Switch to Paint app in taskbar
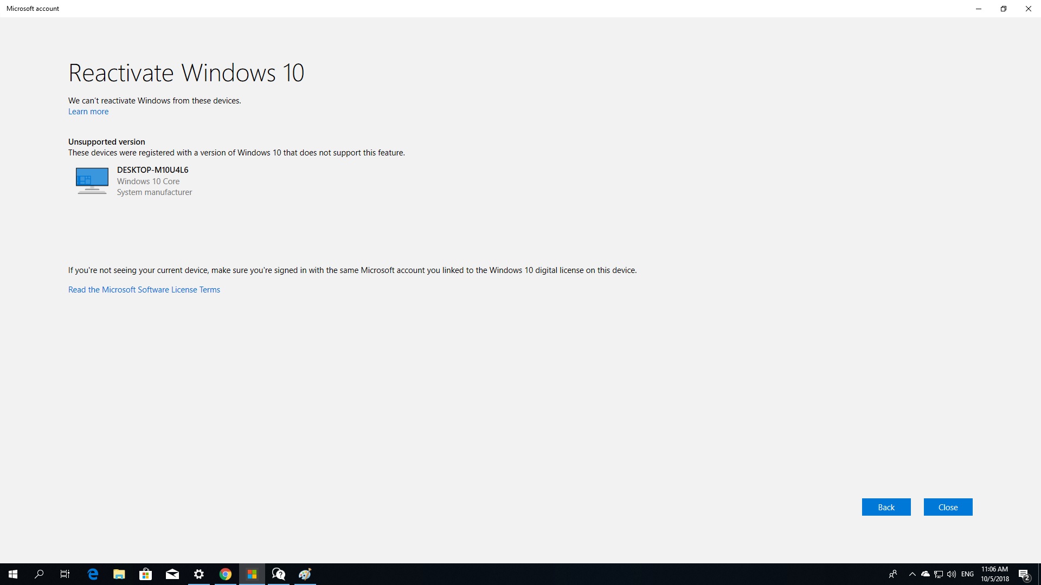1041x585 pixels. pos(305,574)
